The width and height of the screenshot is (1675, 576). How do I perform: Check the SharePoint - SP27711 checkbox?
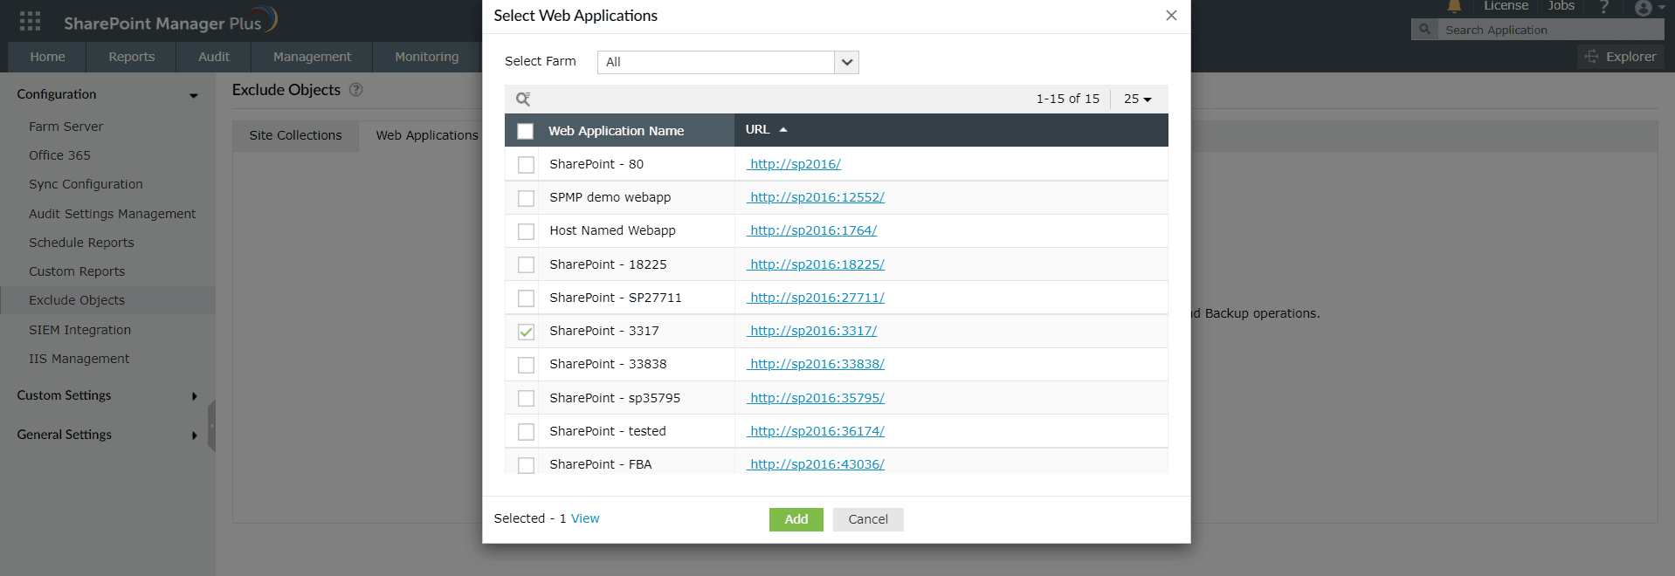526,298
